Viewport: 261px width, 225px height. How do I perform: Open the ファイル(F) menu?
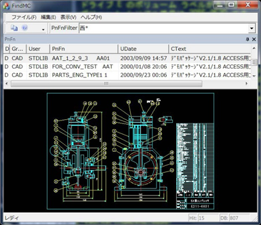[x=24, y=17]
